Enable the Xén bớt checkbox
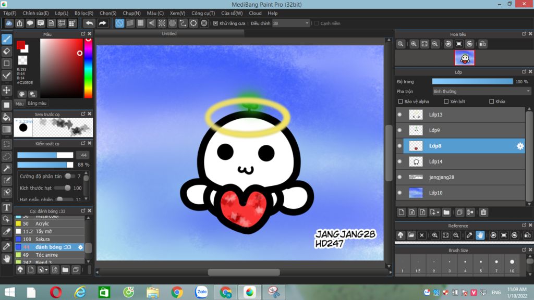The height and width of the screenshot is (300, 534). pyautogui.click(x=446, y=102)
